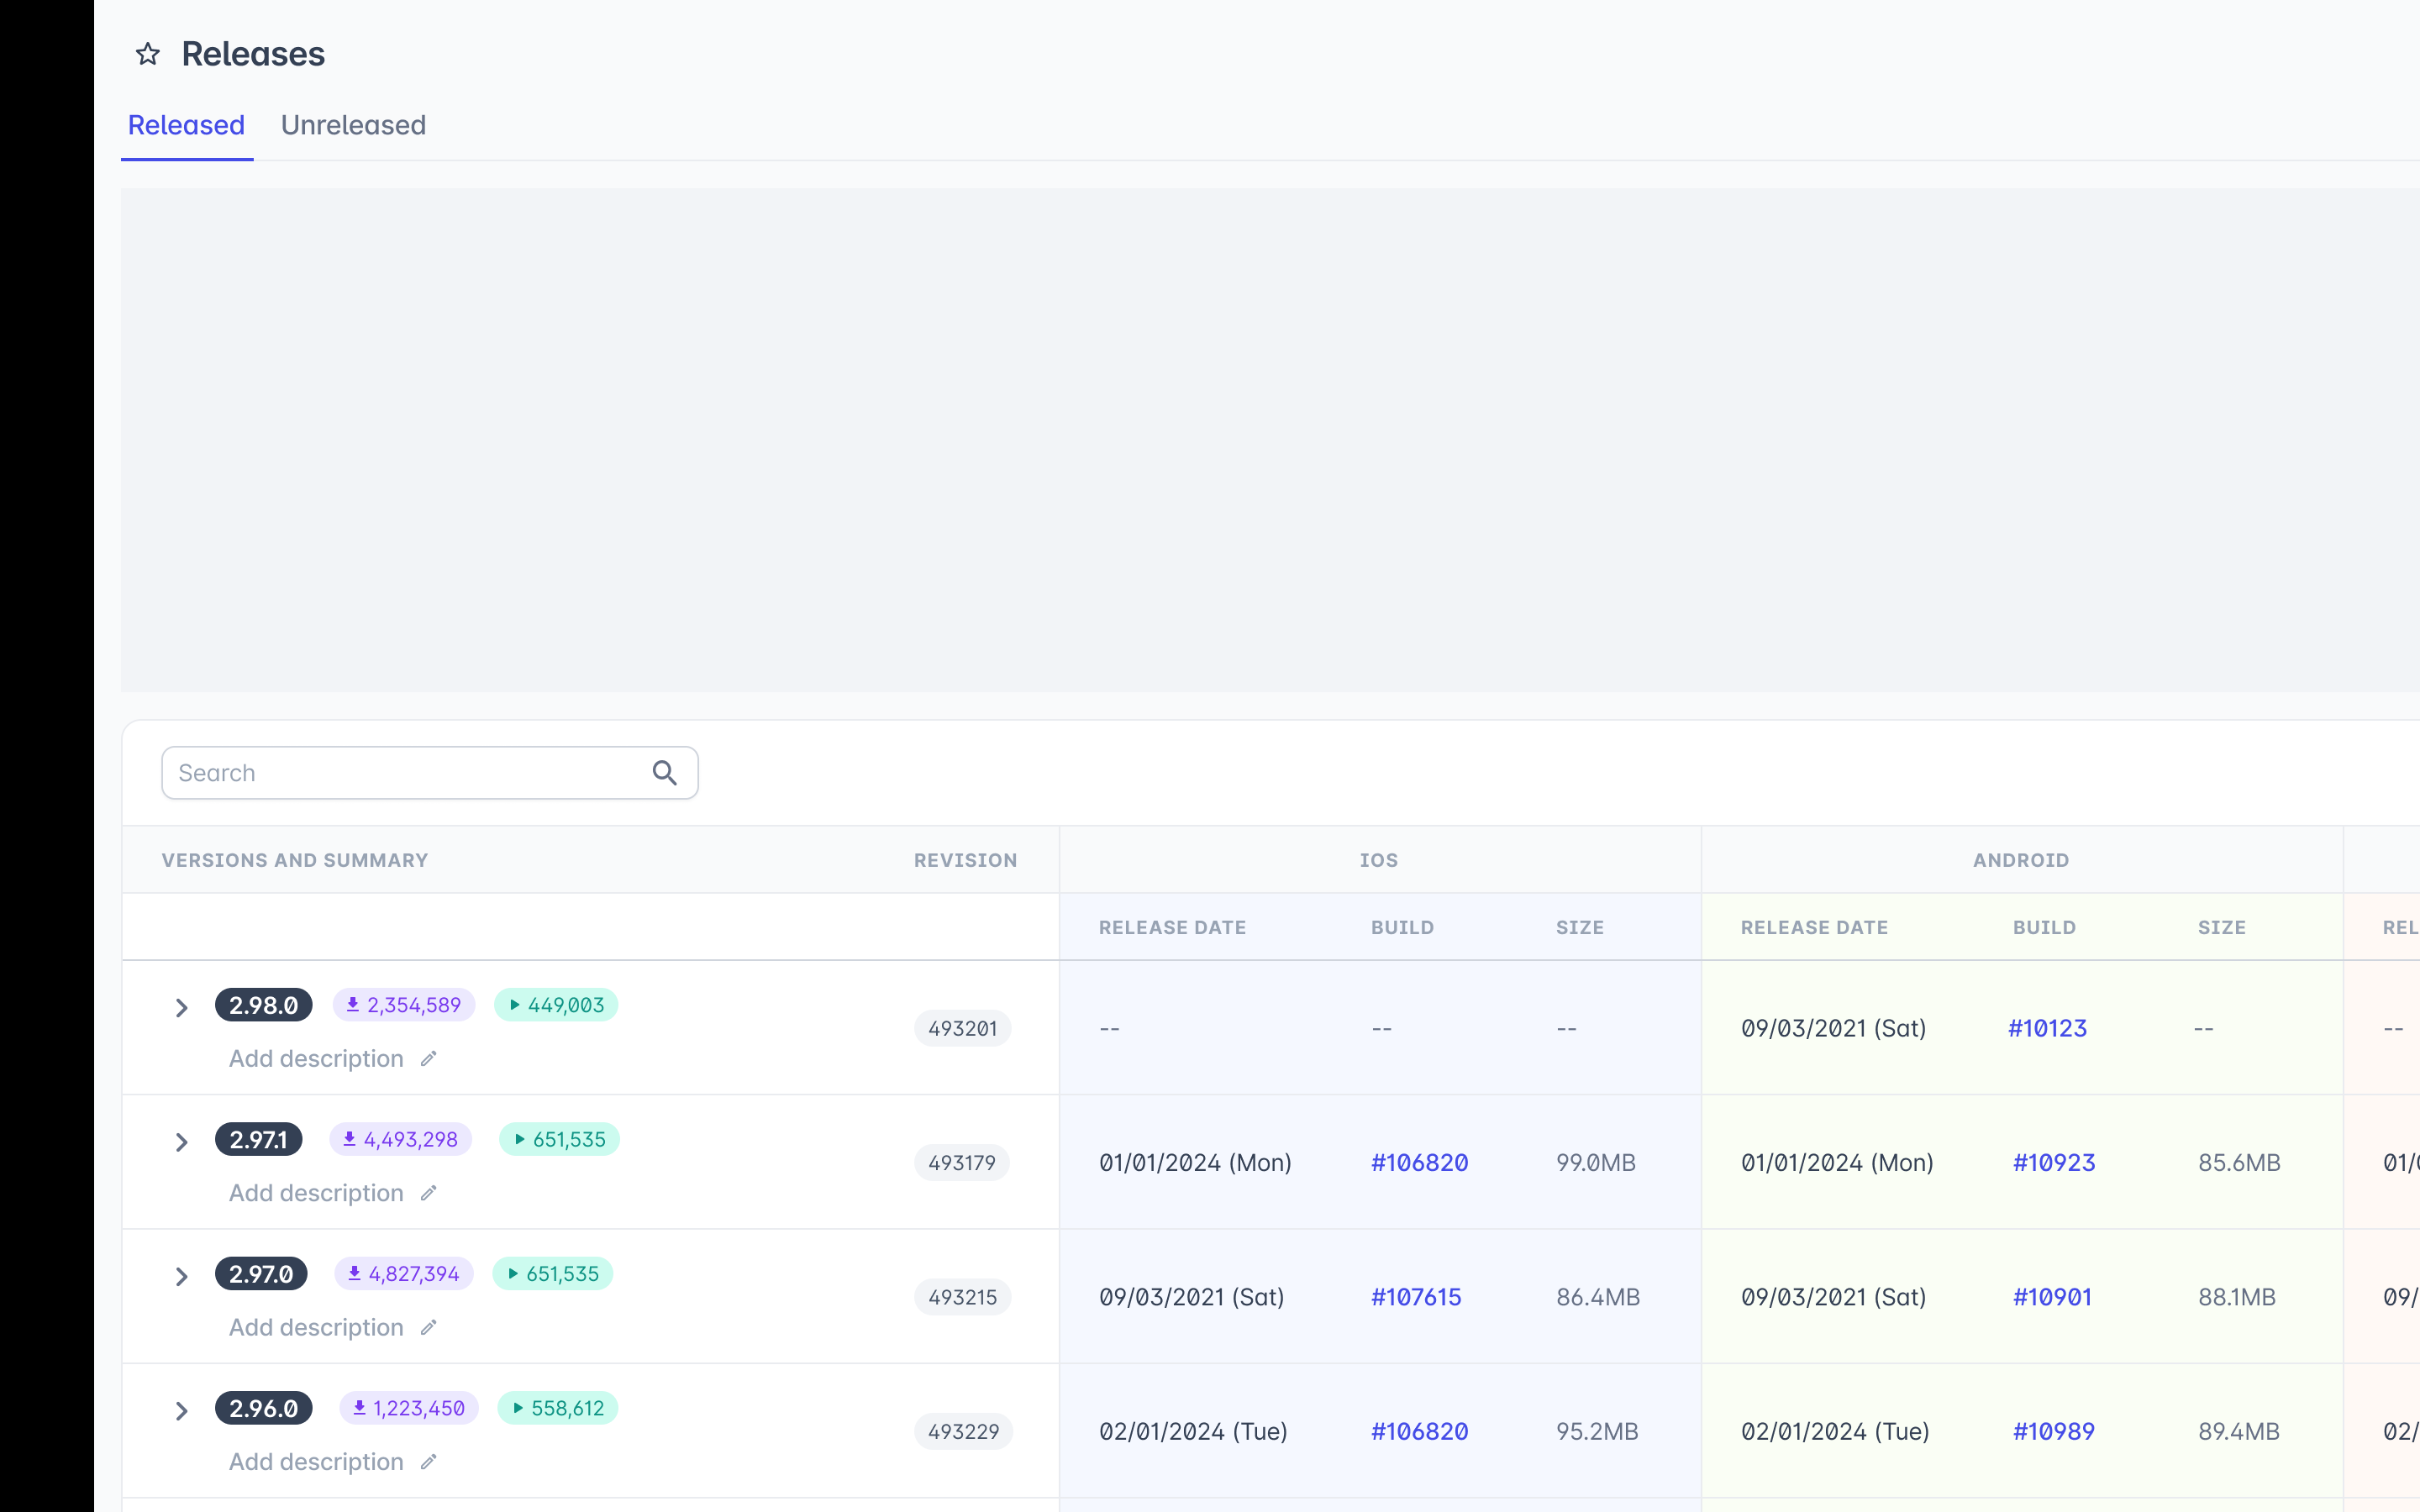Viewport: 2420px width, 1512px height.
Task: Click the Releases page title
Action: tap(253, 54)
